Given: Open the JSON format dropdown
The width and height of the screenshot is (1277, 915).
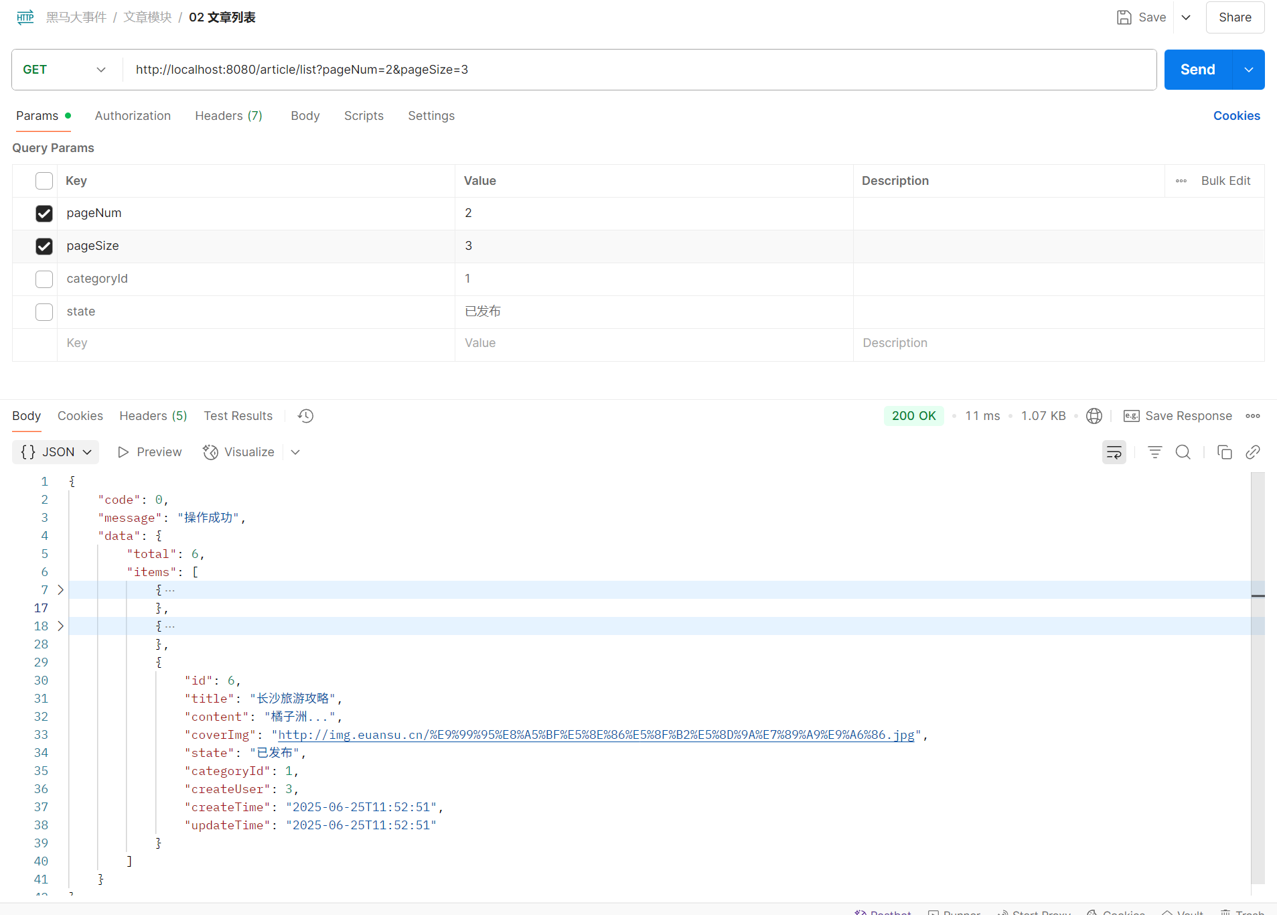Looking at the screenshot, I should pyautogui.click(x=56, y=452).
